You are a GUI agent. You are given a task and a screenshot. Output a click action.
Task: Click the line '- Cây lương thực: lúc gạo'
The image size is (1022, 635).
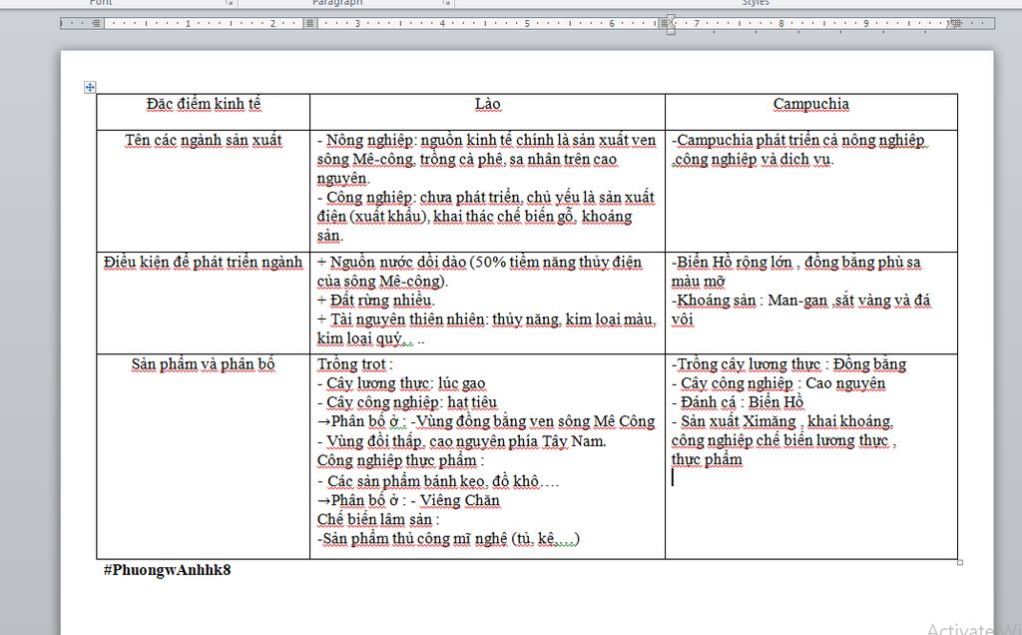401,383
